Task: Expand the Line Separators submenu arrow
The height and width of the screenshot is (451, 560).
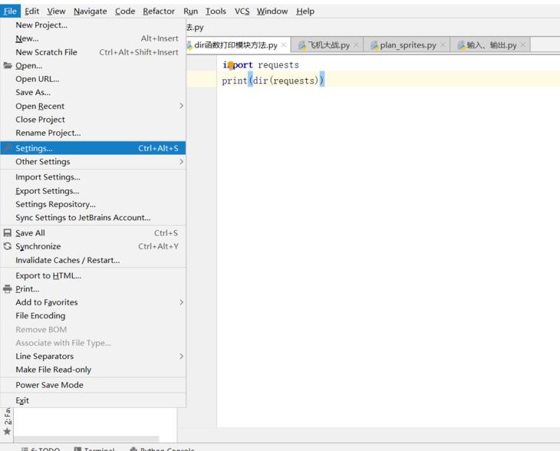Action: (182, 356)
